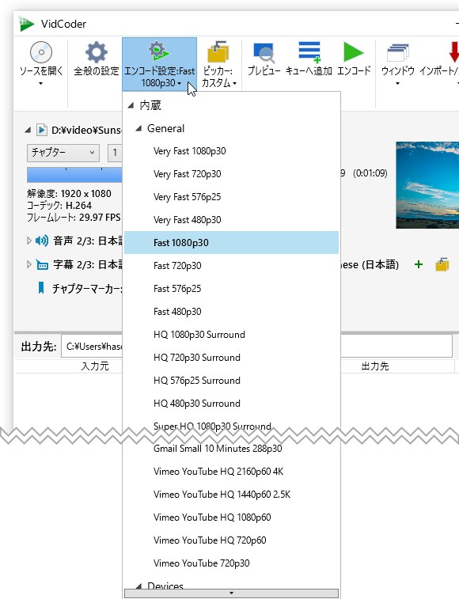Choose Vimeo YouTube HQ 1080p60 preset
This screenshot has width=459, height=599.
click(231, 517)
